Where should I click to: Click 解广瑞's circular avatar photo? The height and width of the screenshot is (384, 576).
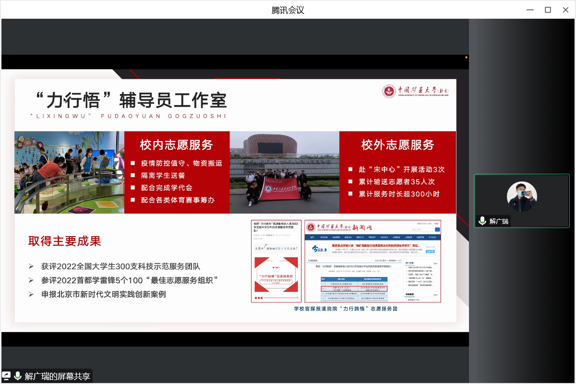coord(522,196)
